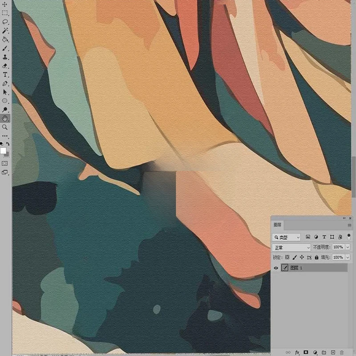The height and width of the screenshot is (356, 356).
Task: Select the Hand tool
Action: click(x=4, y=118)
